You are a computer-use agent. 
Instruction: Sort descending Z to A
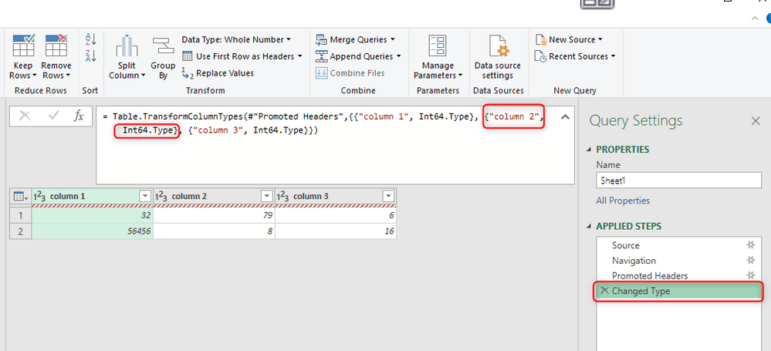[90, 56]
